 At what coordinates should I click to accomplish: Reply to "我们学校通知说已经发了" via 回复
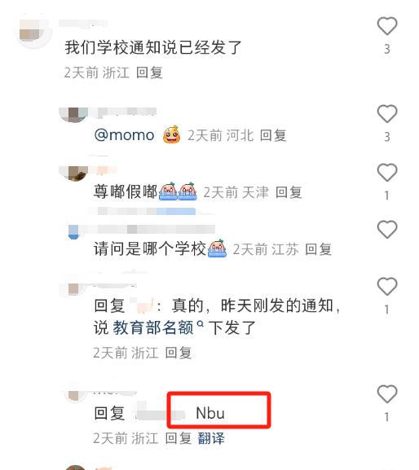(x=149, y=72)
